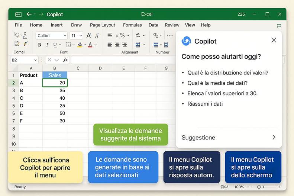
Task: Open the Page Layout tab
Action: [x=102, y=25]
